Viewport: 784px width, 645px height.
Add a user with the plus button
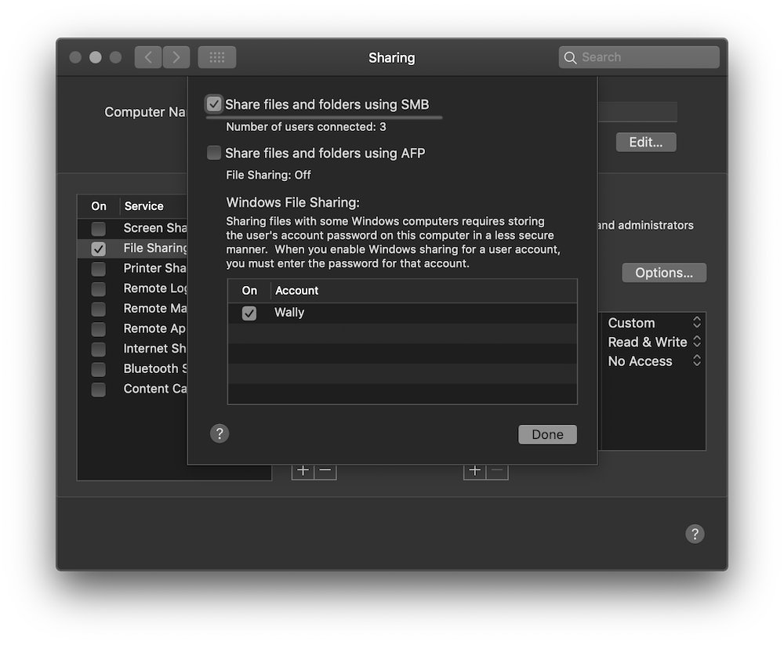[x=474, y=469]
